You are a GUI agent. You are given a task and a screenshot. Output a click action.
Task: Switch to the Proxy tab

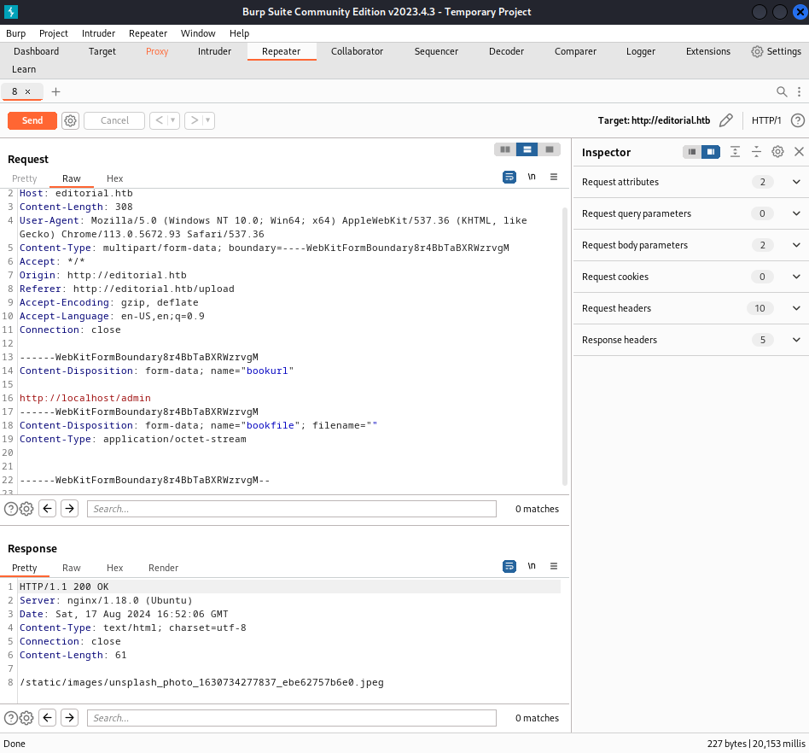coord(157,51)
